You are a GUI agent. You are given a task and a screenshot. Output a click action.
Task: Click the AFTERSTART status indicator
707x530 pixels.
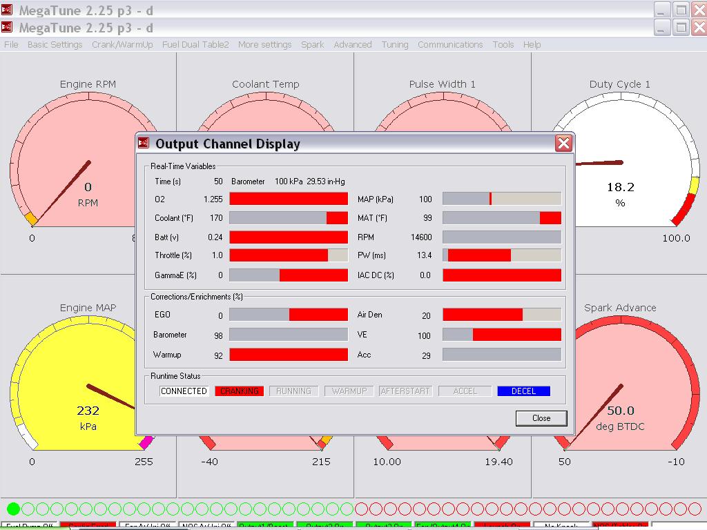(405, 391)
